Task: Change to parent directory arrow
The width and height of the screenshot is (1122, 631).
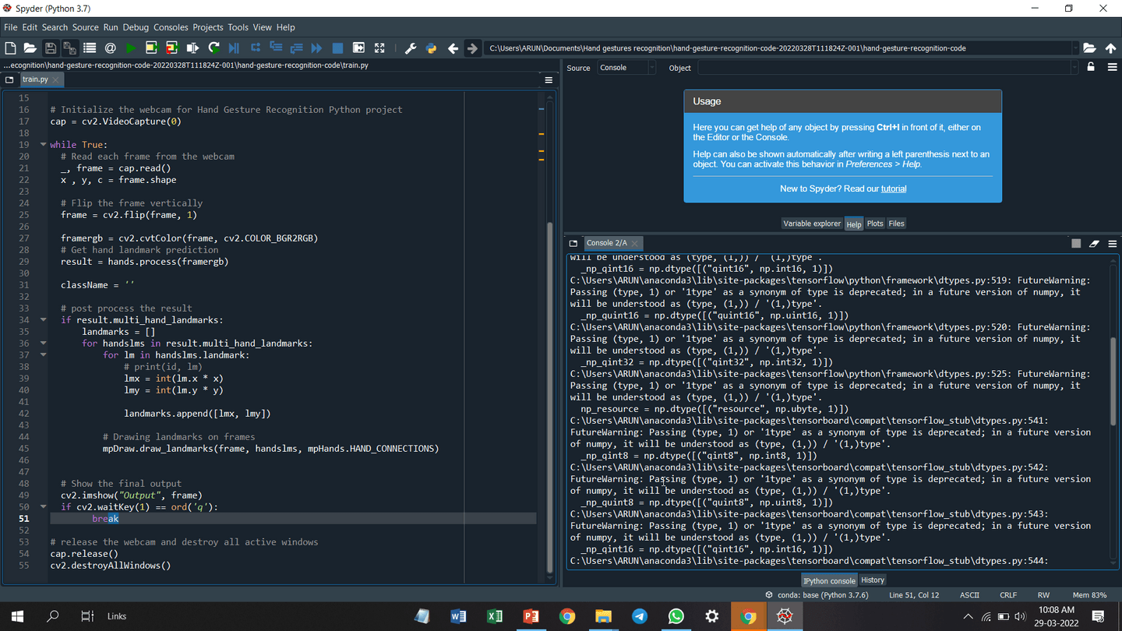Action: [x=1110, y=48]
